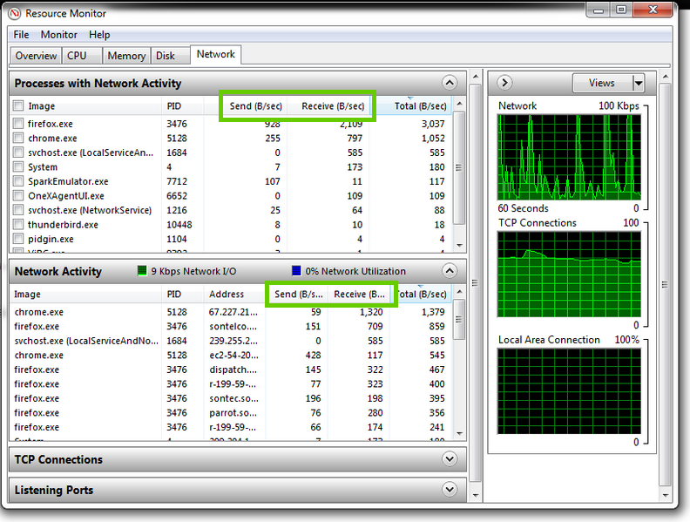Open the Monitor menu

coord(59,34)
